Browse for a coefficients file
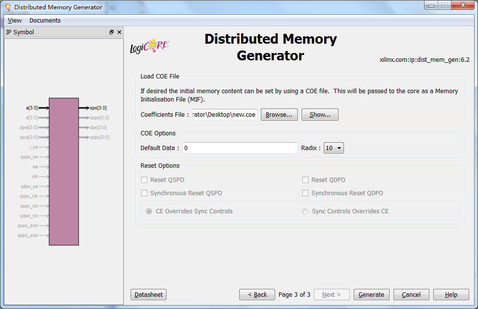478x309 pixels. pyautogui.click(x=279, y=114)
